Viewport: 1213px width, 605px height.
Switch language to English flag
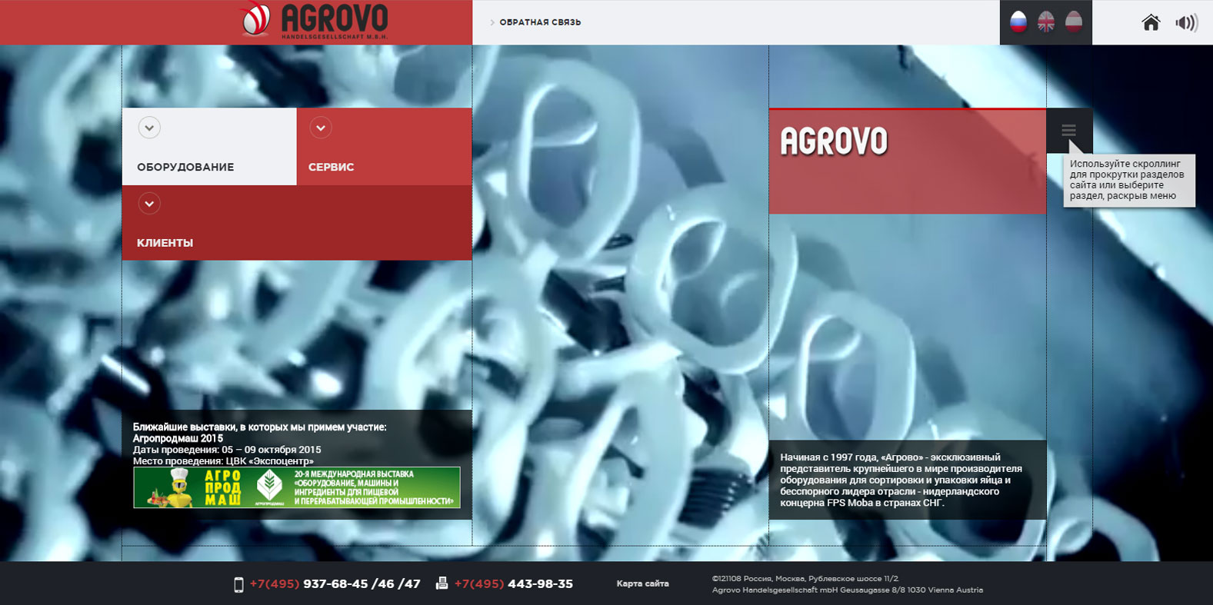point(1046,22)
